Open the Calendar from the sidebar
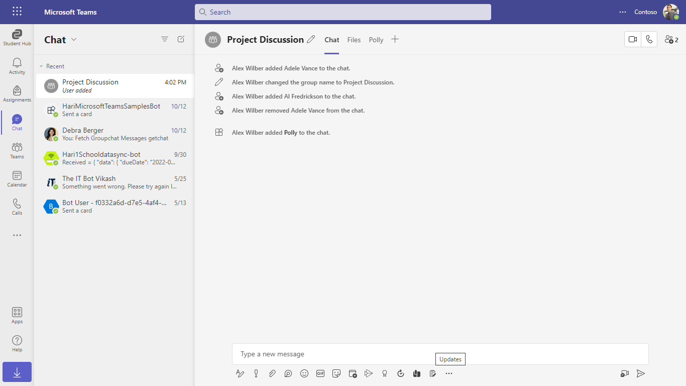686x386 pixels. [17, 178]
